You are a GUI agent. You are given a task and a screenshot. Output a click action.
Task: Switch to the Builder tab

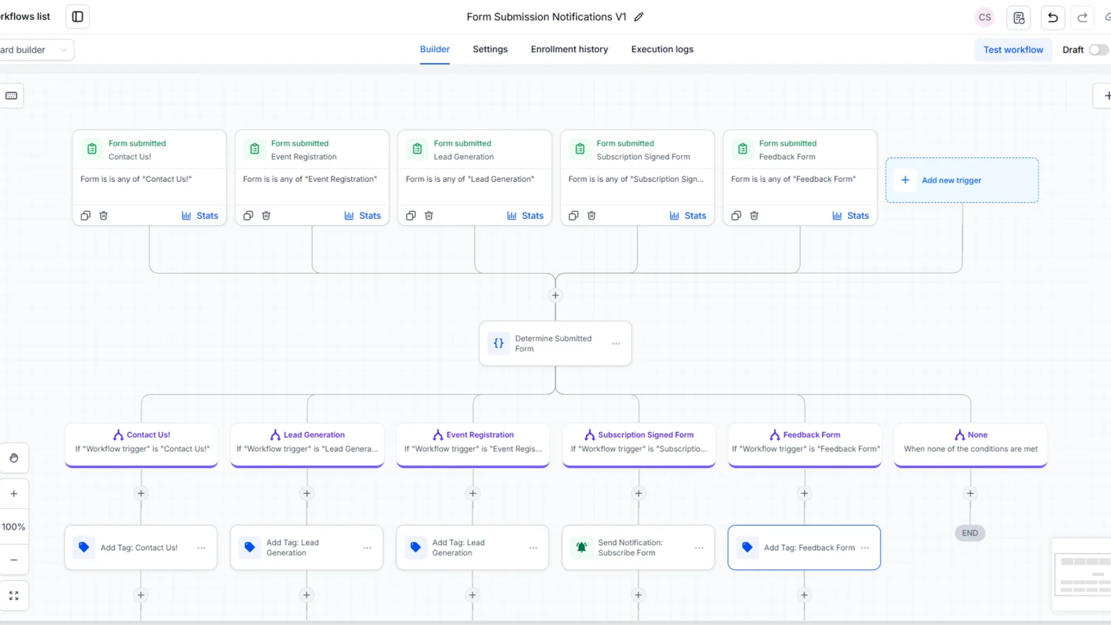click(435, 49)
